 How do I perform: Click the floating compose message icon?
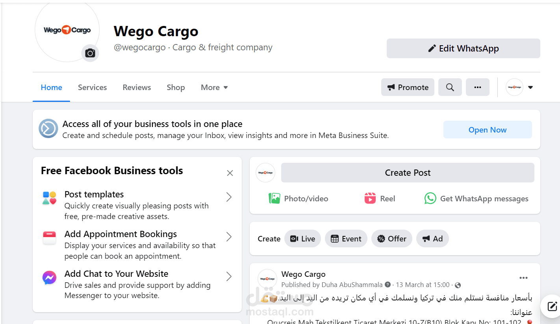point(552,306)
